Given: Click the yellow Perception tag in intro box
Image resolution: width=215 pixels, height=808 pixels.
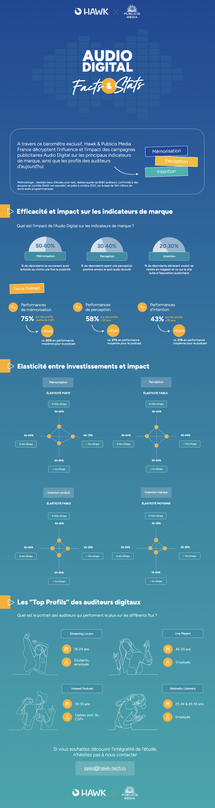Looking at the screenshot, I should point(176,161).
